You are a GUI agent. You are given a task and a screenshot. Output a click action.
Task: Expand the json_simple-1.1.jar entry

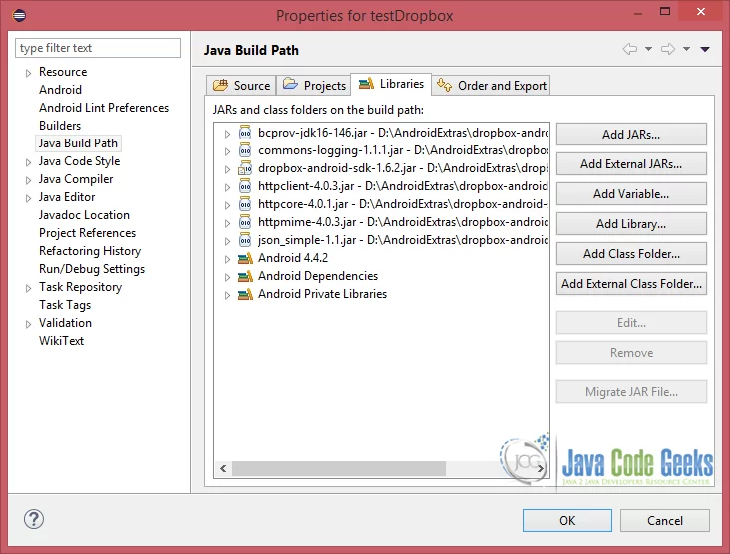click(x=227, y=241)
